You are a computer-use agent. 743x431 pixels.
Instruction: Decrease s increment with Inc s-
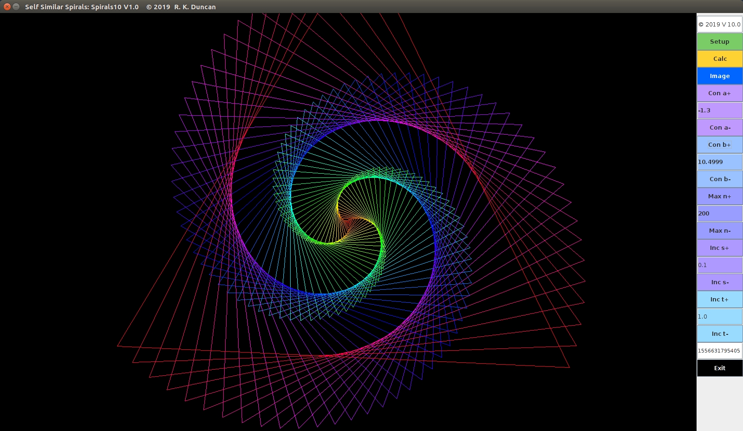719,282
